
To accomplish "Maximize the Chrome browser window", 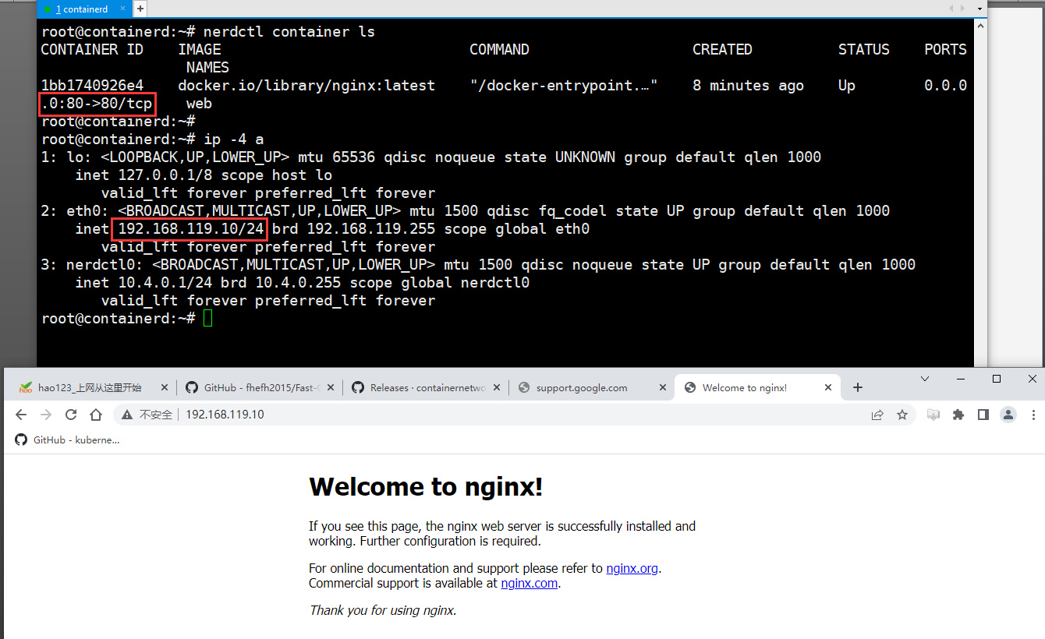I will pyautogui.click(x=997, y=379).
